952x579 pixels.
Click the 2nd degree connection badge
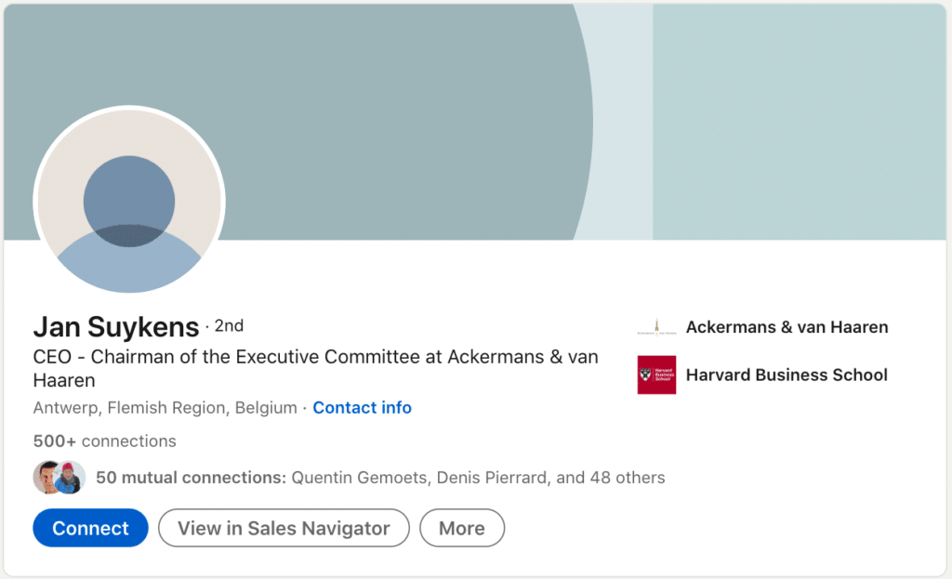(229, 326)
